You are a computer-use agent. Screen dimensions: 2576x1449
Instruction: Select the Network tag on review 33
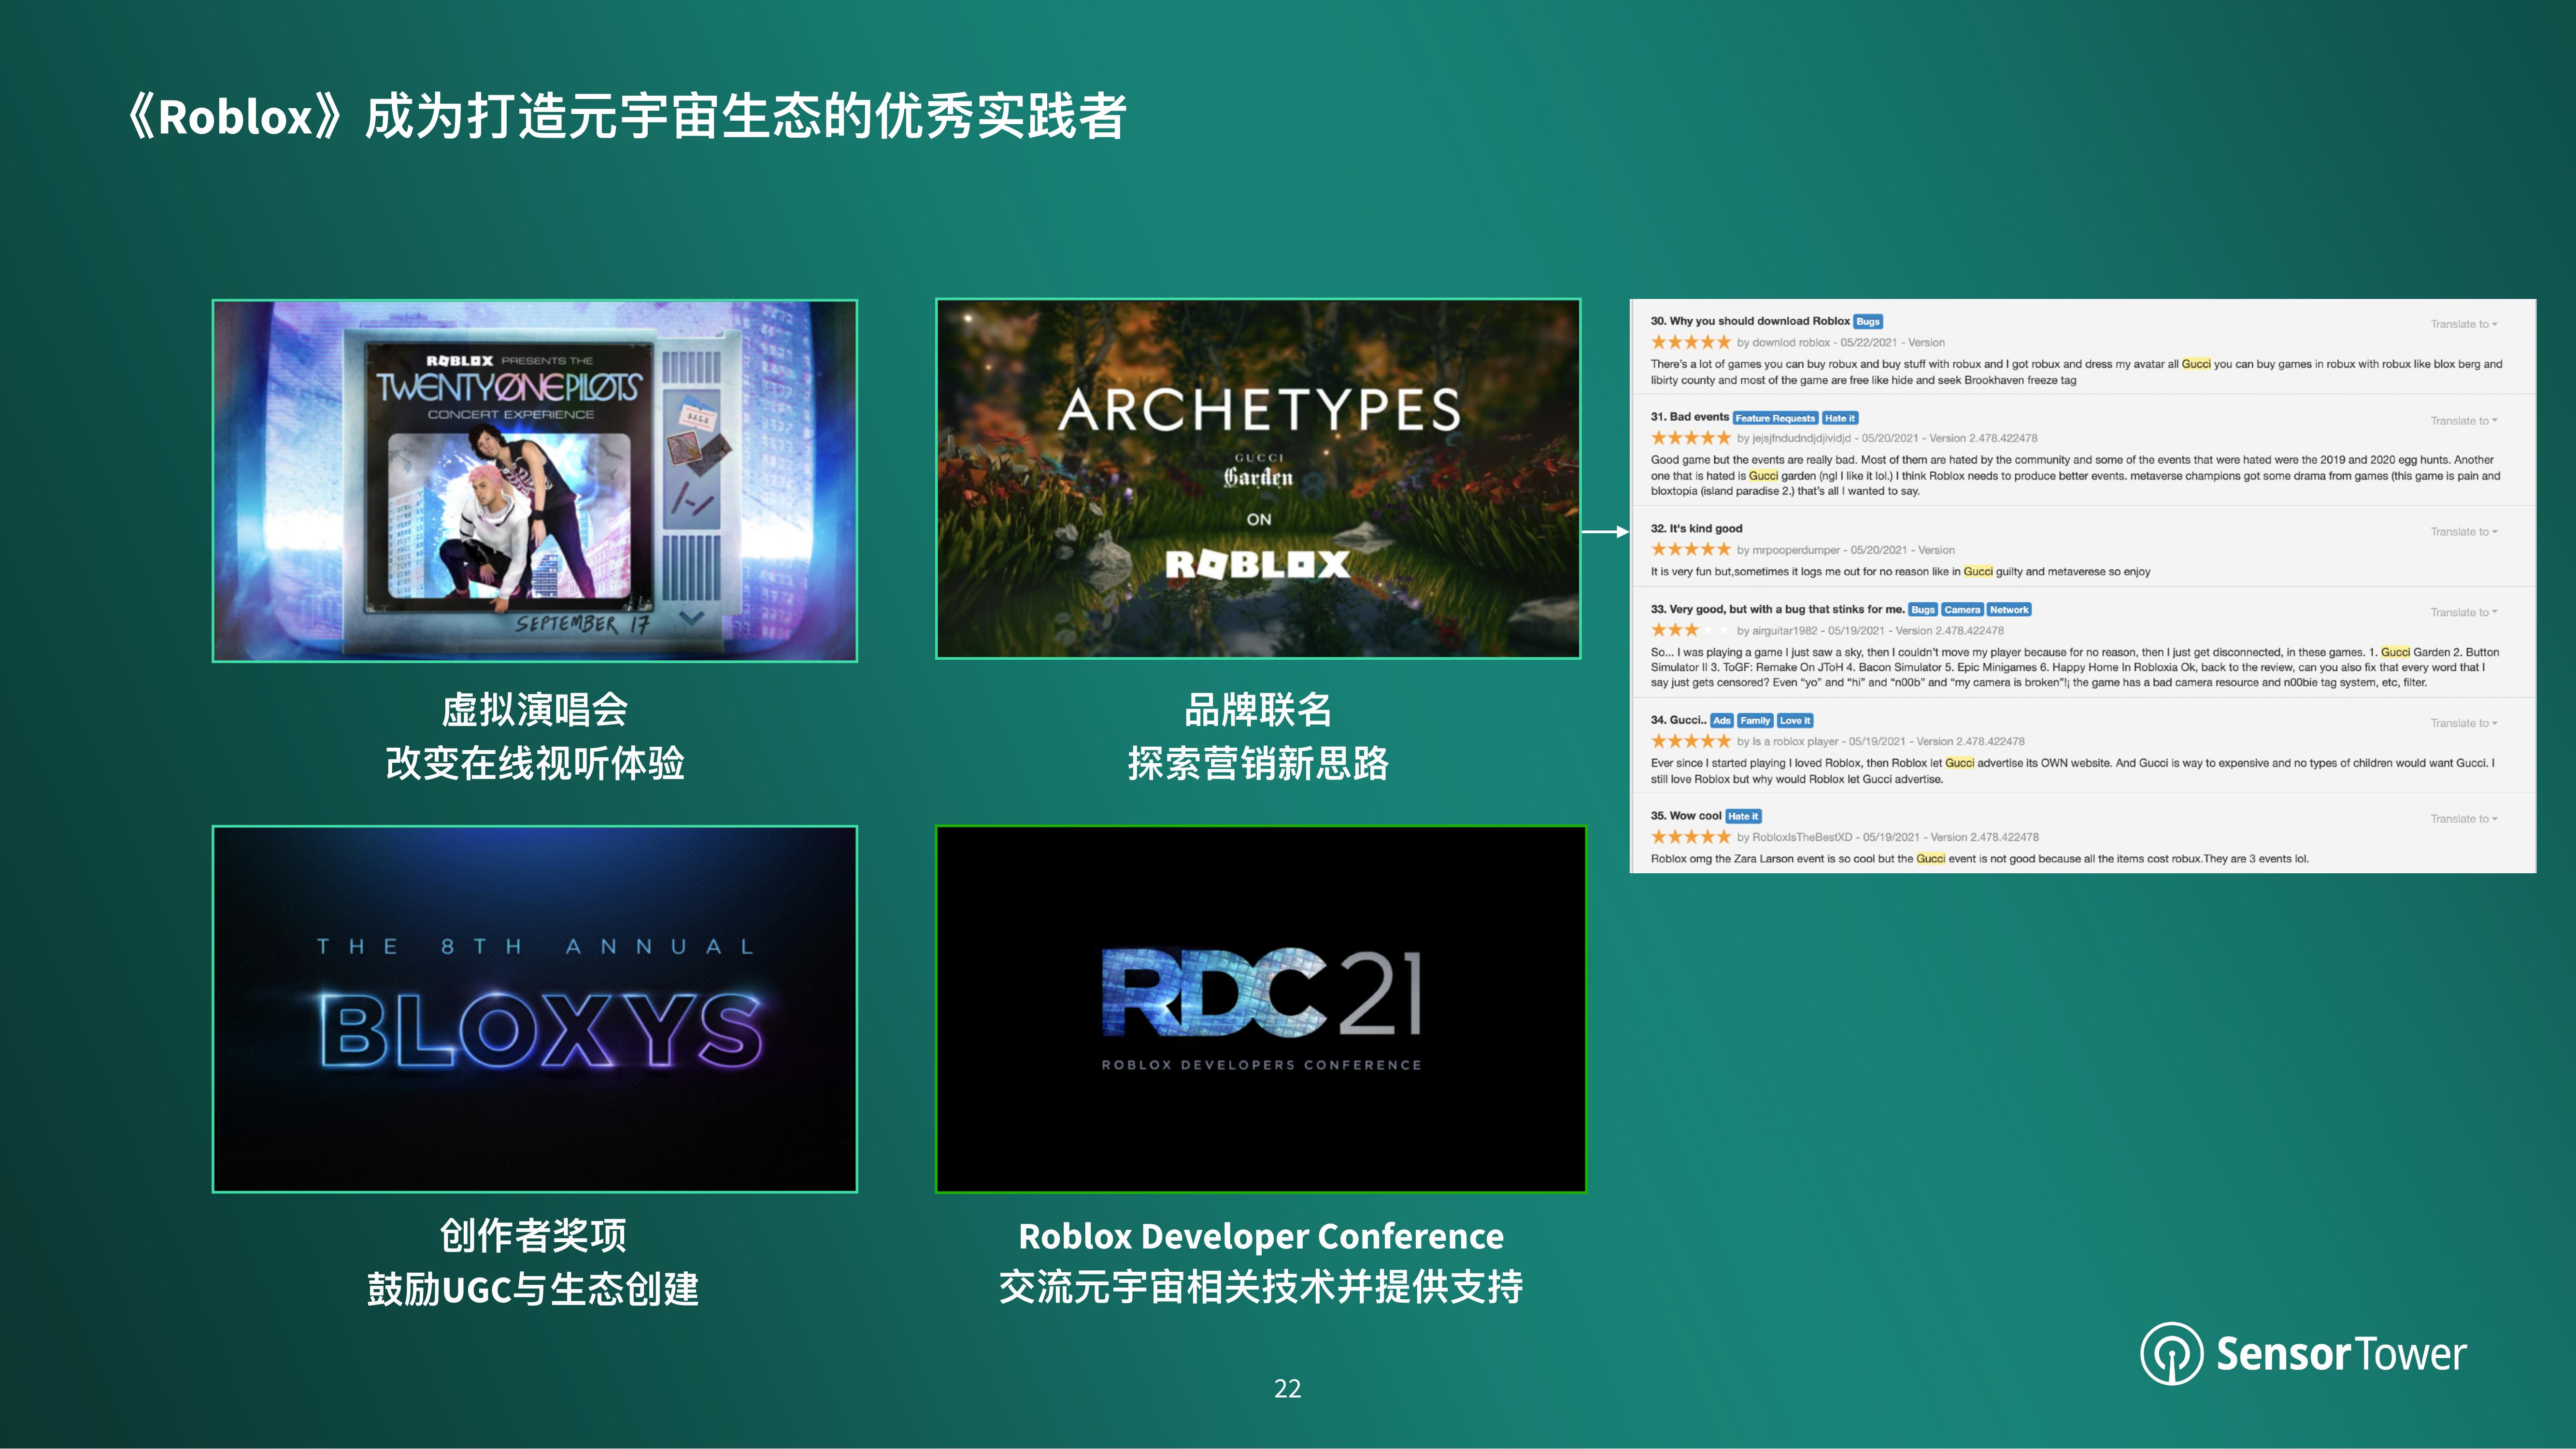tap(2009, 610)
